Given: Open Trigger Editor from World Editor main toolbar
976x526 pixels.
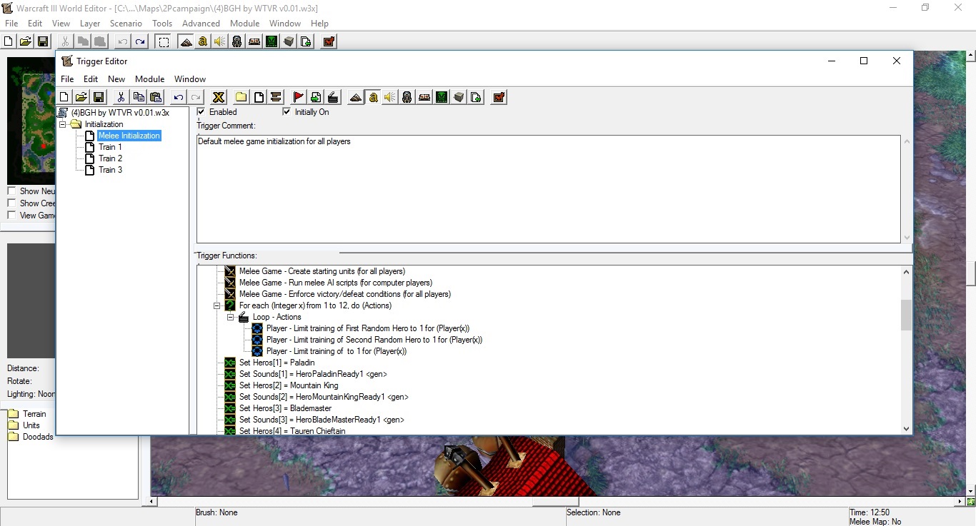Looking at the screenshot, I should click(x=203, y=41).
